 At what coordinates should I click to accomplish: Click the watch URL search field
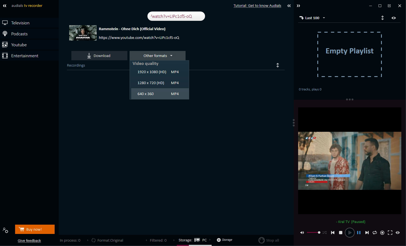tap(176, 16)
